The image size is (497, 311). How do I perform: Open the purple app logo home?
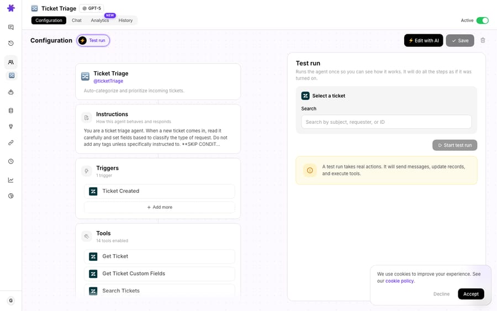click(11, 8)
